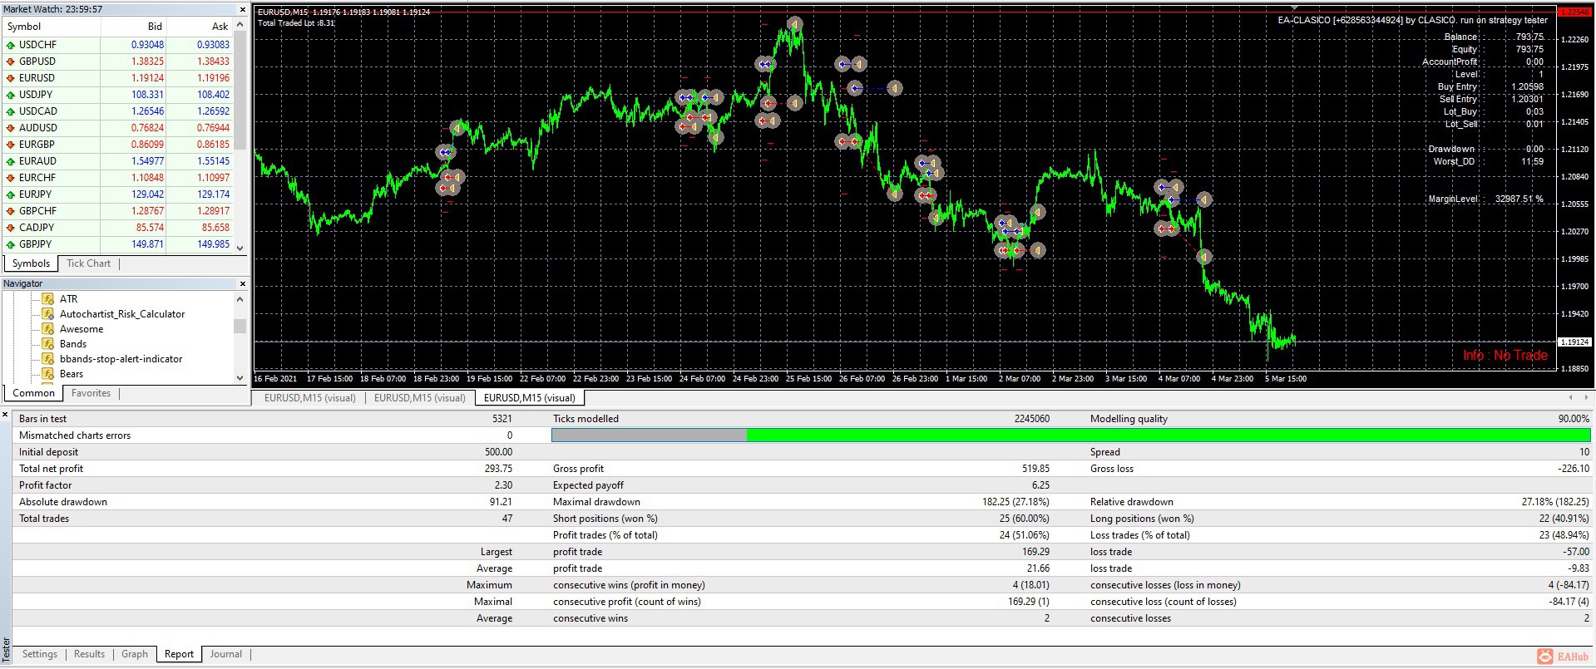The image size is (1596, 669).
Task: Click the Ticks modelled value 2245060
Action: click(x=1031, y=419)
